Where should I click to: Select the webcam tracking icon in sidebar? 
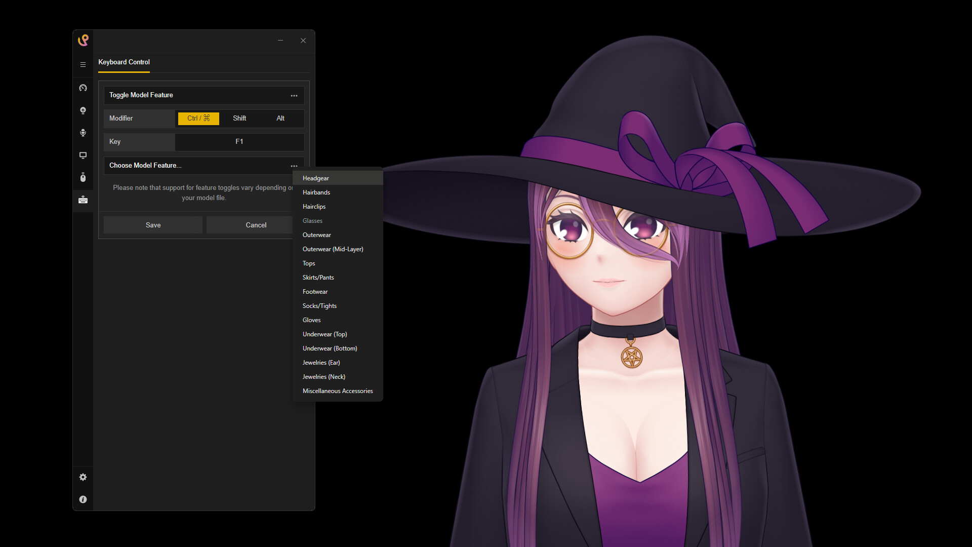[83, 110]
